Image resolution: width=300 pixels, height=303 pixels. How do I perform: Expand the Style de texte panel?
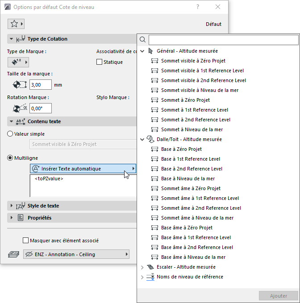(x=12, y=206)
